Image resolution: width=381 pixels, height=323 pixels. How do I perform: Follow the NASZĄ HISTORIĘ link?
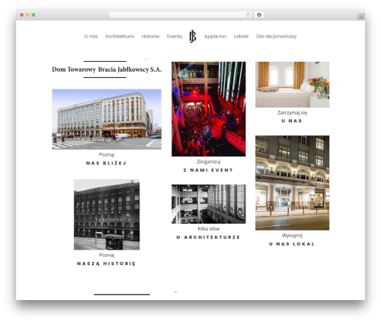pos(107,263)
